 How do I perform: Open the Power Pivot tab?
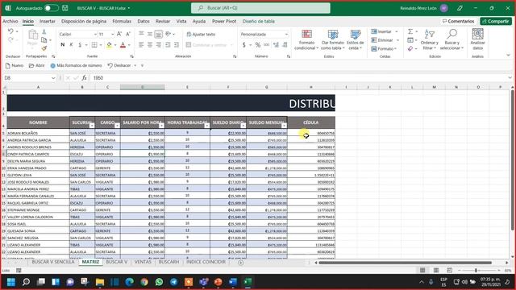[x=224, y=21]
